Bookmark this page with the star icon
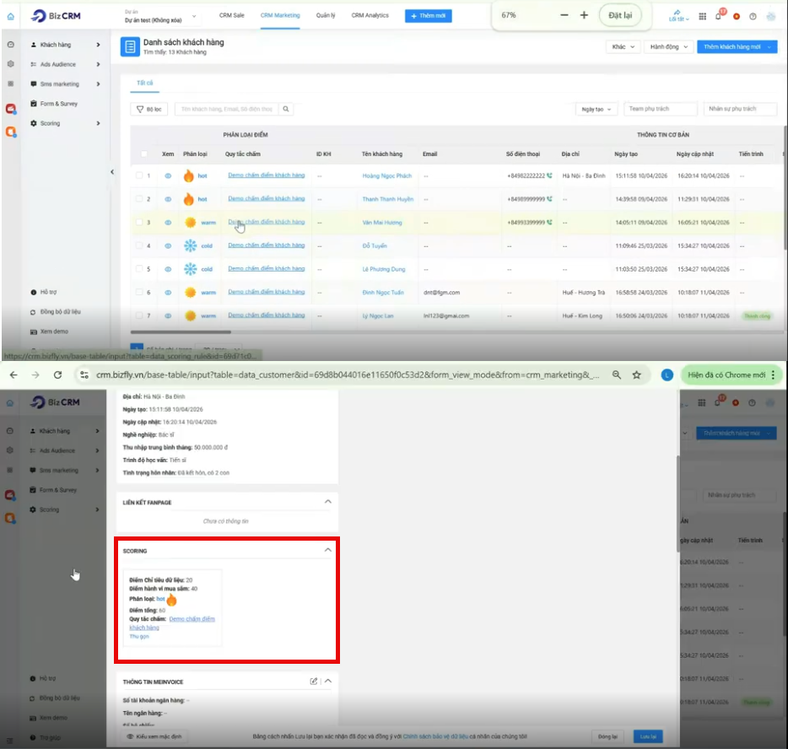 [x=637, y=374]
